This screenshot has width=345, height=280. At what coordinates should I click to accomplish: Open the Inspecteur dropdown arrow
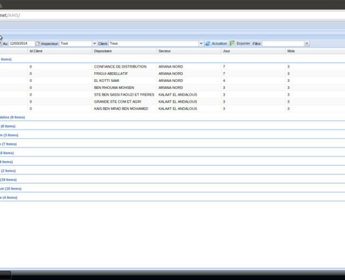[94, 44]
